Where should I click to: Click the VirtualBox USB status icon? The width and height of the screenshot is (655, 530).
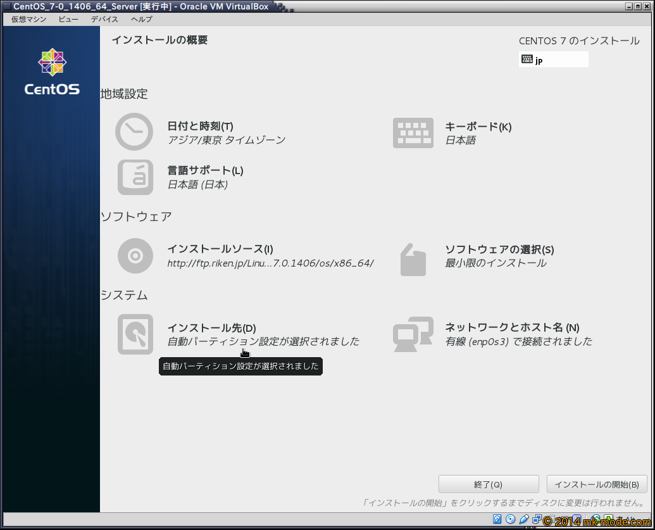coord(524,520)
